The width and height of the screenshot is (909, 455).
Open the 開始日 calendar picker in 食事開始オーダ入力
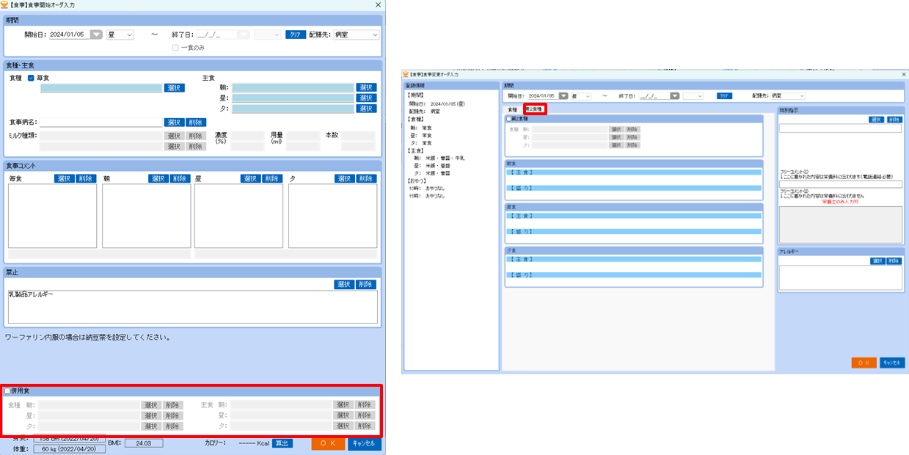tap(96, 34)
